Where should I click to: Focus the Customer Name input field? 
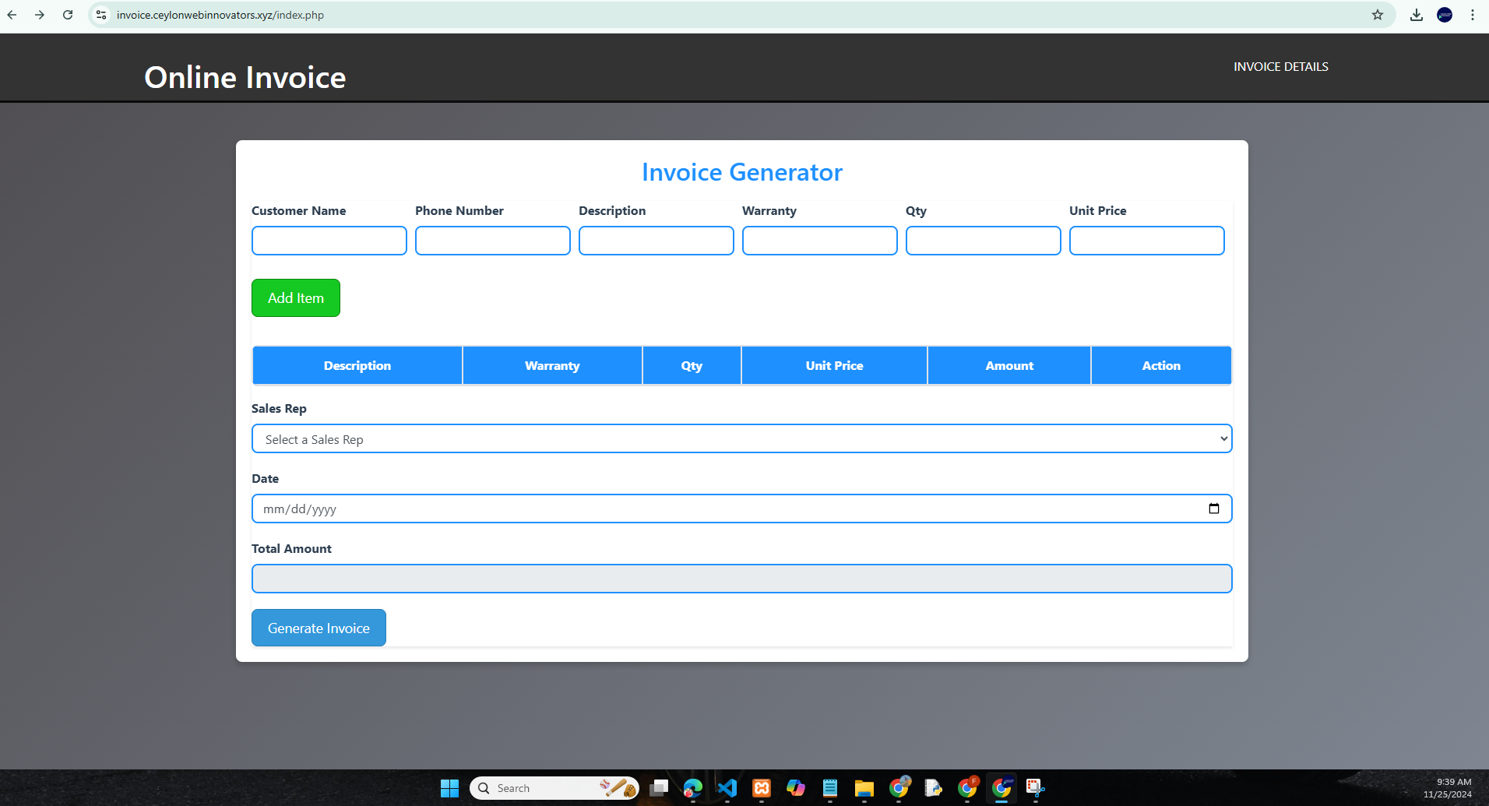pos(329,241)
